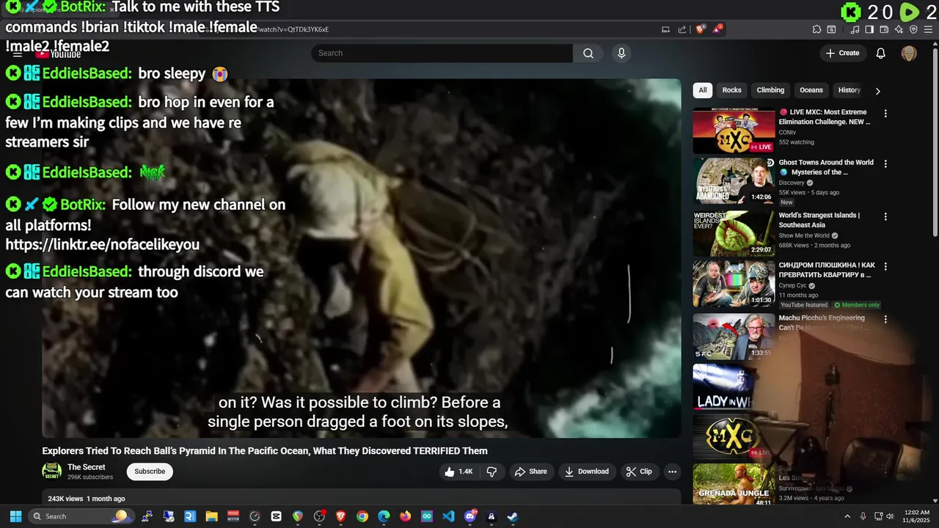Open YouTube notifications bell
Image resolution: width=939 pixels, height=528 pixels.
click(881, 53)
